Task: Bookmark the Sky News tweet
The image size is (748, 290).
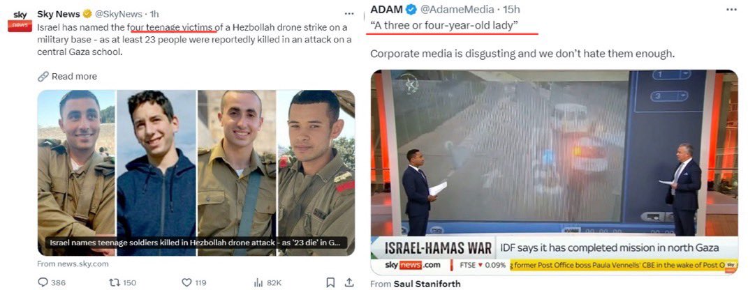Action: [x=330, y=282]
